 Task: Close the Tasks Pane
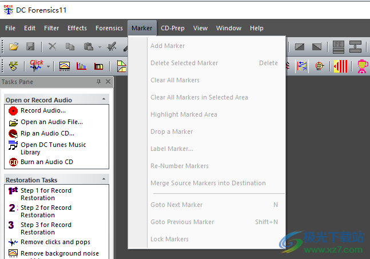(108, 82)
